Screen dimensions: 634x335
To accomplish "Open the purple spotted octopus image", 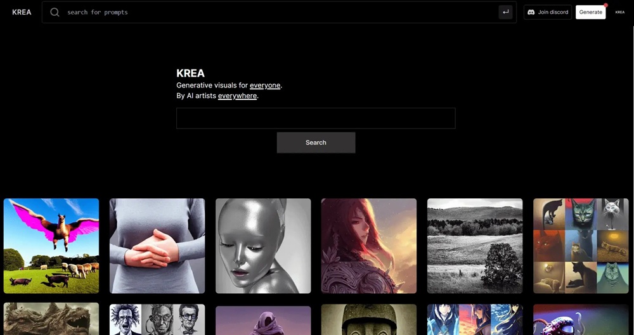I will (x=581, y=319).
